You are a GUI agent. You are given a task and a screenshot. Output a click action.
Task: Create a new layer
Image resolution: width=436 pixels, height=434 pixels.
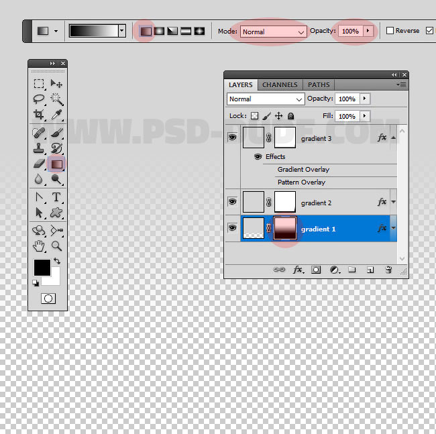[370, 270]
